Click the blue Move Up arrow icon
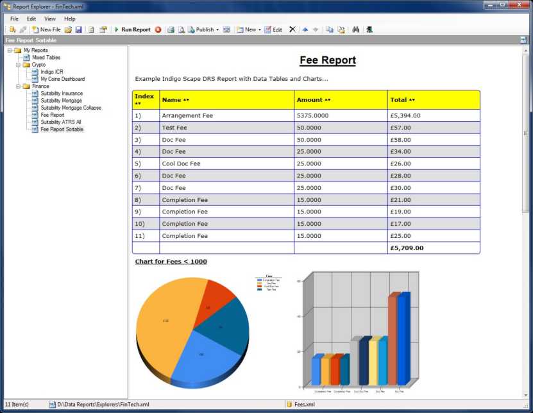The image size is (533, 413). pyautogui.click(x=305, y=29)
